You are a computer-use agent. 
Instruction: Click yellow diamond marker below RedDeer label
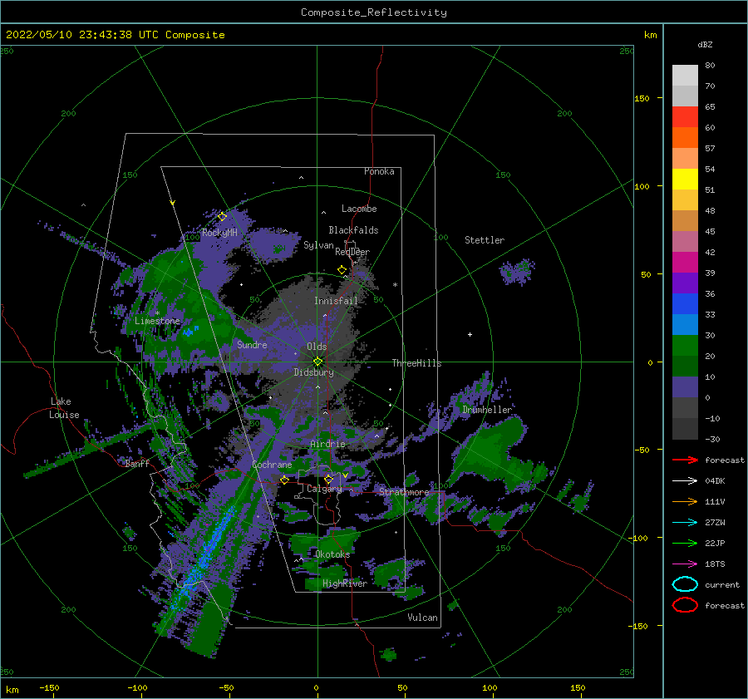coord(342,270)
